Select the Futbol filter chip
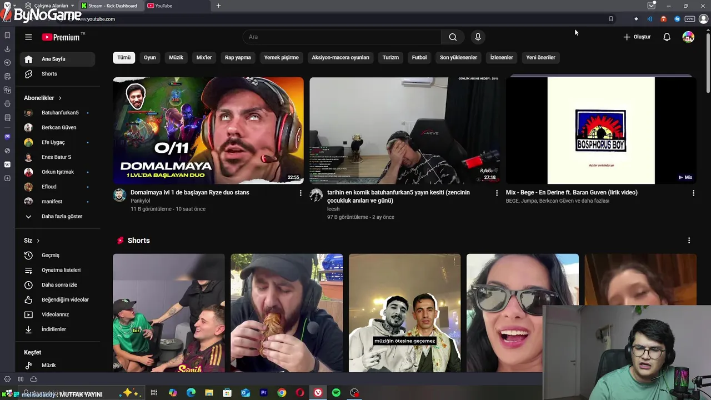The image size is (711, 400). point(419,57)
